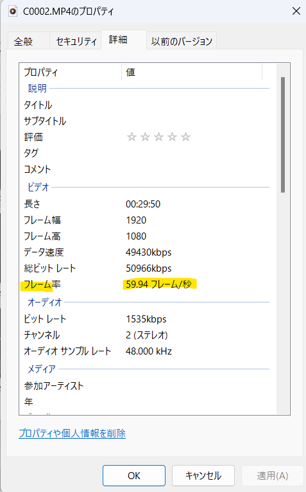Viewport: 306px width, 492px height.
Task: Click the フレーム高 property label
Action: pos(42,236)
